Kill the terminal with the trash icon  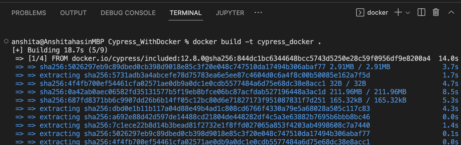(x=436, y=13)
